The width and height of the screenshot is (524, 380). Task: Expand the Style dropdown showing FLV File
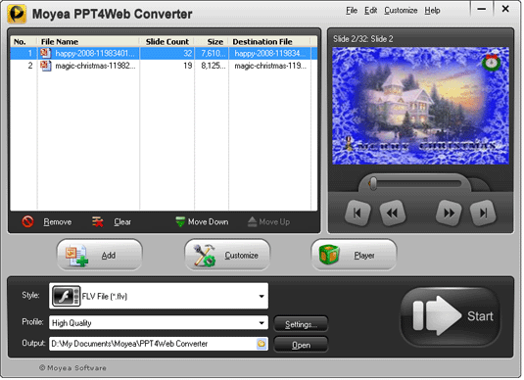click(x=262, y=296)
